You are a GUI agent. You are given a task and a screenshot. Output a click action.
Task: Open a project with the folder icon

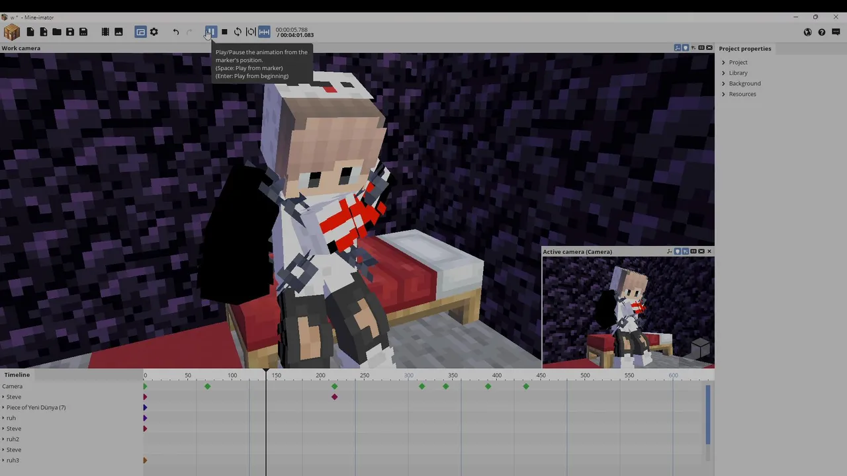tap(57, 32)
